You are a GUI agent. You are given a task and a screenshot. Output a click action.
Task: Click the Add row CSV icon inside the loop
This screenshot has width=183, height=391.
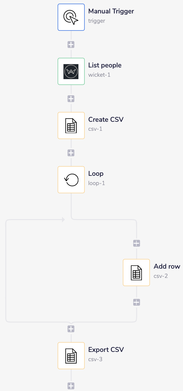[136, 272]
